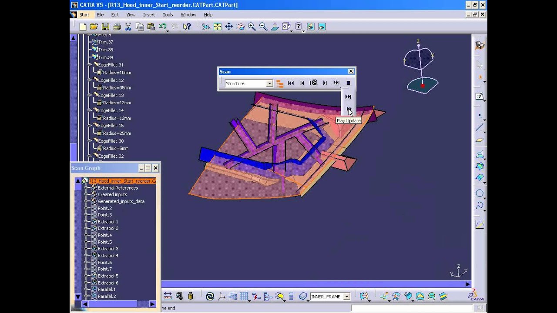Open the Structure mode dropdown in Scan

[x=270, y=83]
